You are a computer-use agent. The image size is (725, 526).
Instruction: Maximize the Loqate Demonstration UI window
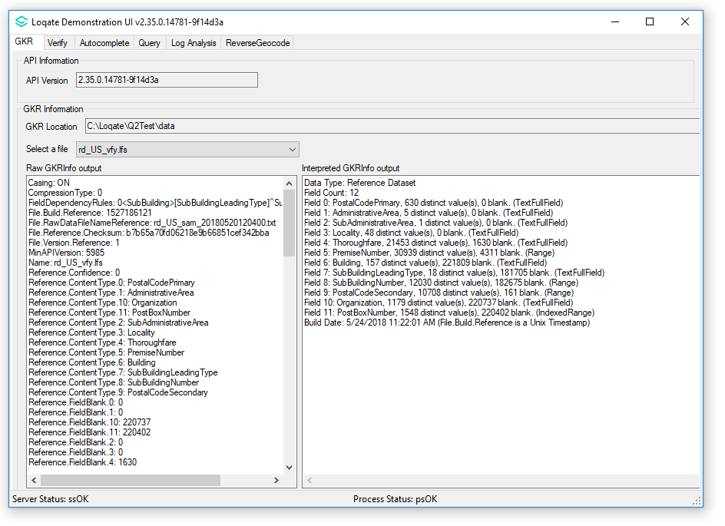[650, 22]
